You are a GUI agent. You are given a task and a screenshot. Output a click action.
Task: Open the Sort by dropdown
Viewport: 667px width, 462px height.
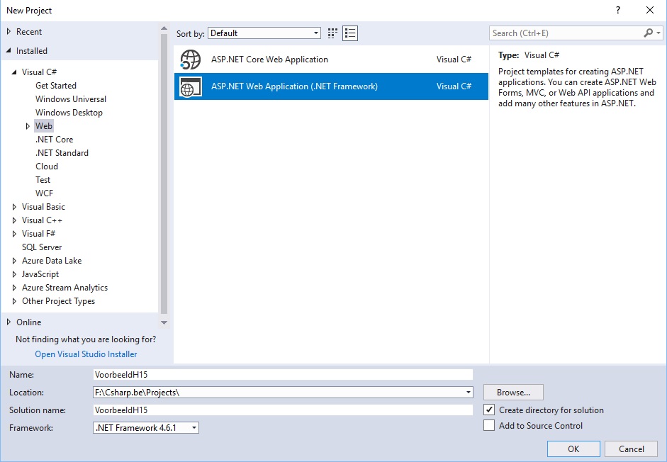pyautogui.click(x=264, y=33)
